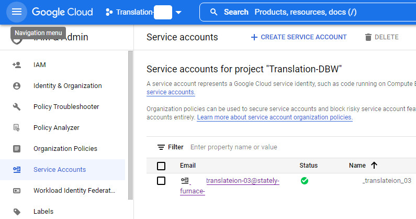Click the Service Accounts sidebar icon
Image resolution: width=416 pixels, height=219 pixels.
[17, 170]
